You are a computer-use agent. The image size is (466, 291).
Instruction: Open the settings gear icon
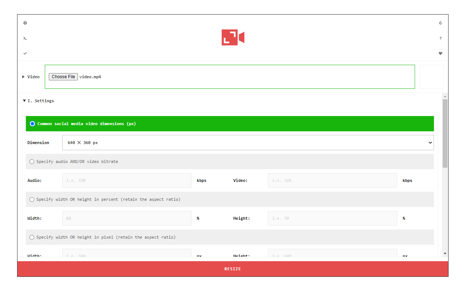point(25,23)
